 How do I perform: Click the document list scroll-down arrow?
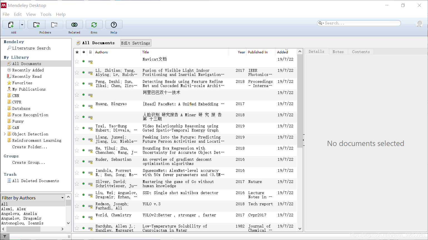300,229
